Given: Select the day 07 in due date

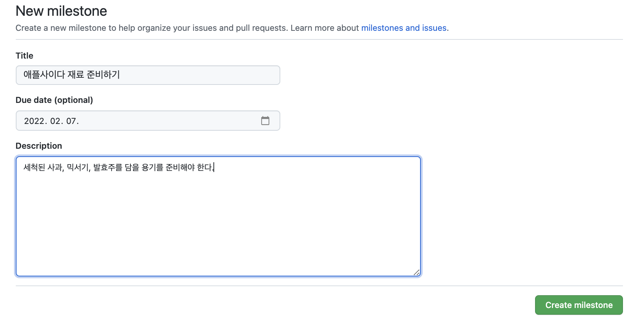Looking at the screenshot, I should pyautogui.click(x=71, y=121).
